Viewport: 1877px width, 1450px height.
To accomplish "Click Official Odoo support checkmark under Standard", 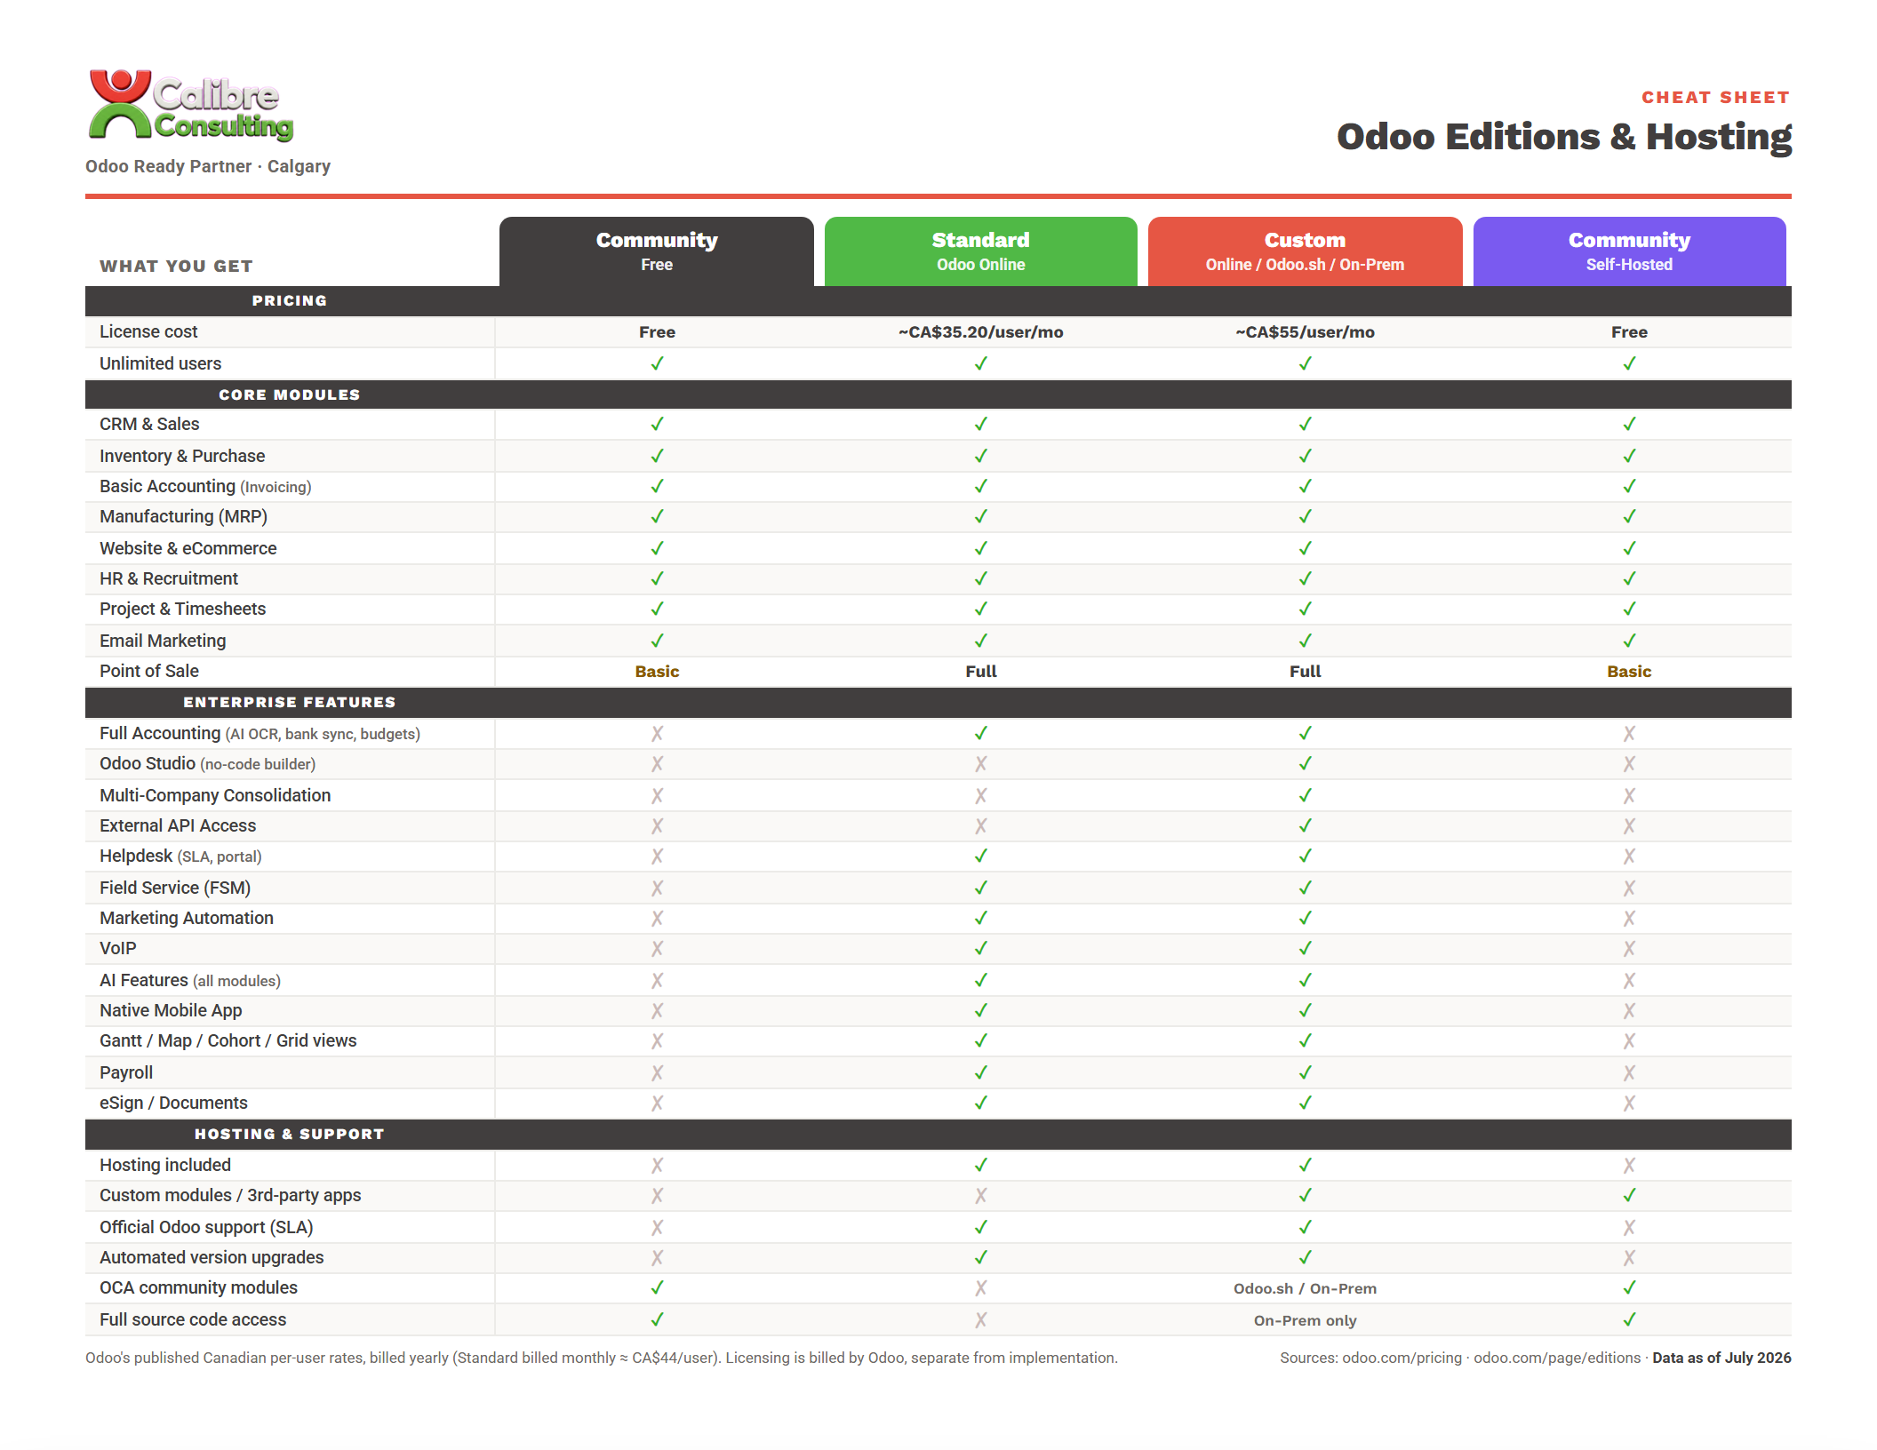I will point(980,1227).
